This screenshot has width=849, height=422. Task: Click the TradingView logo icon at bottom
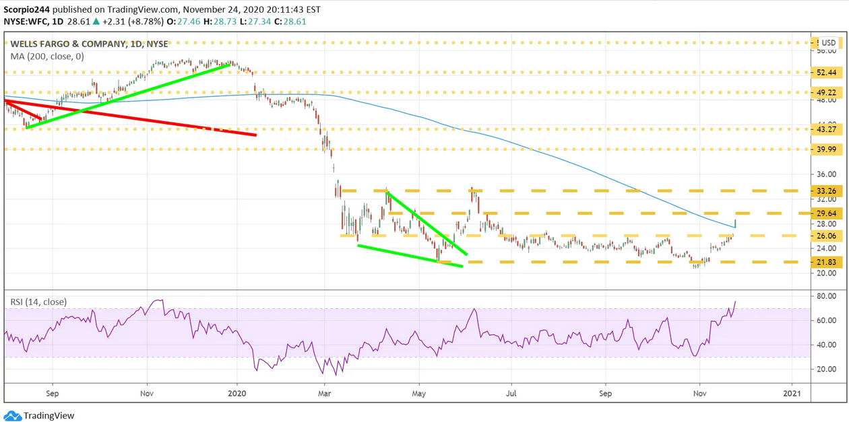click(x=12, y=416)
